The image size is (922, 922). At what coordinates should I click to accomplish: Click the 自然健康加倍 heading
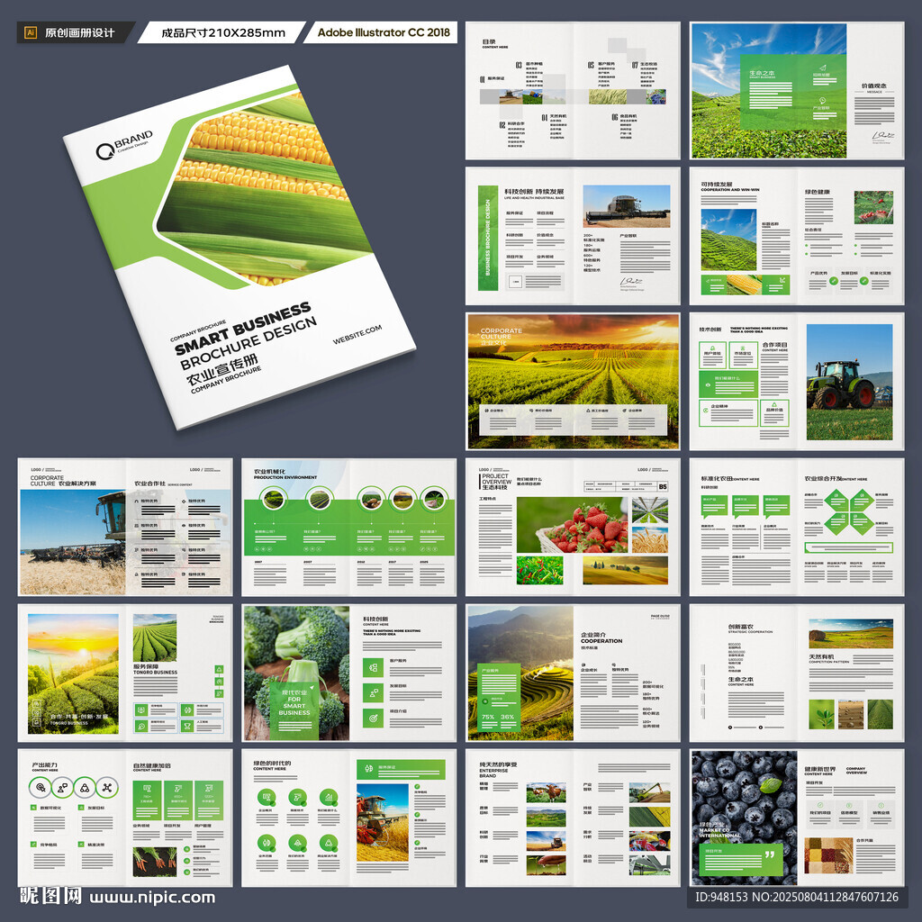(x=151, y=765)
